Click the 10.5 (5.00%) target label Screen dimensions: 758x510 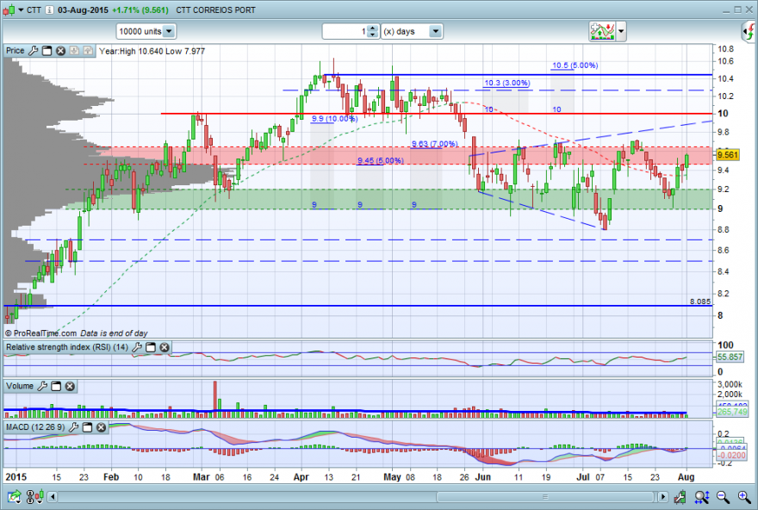[x=575, y=65]
